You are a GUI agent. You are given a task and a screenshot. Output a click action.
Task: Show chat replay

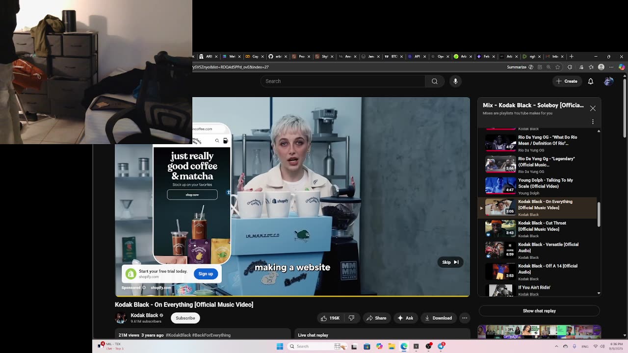click(x=539, y=311)
